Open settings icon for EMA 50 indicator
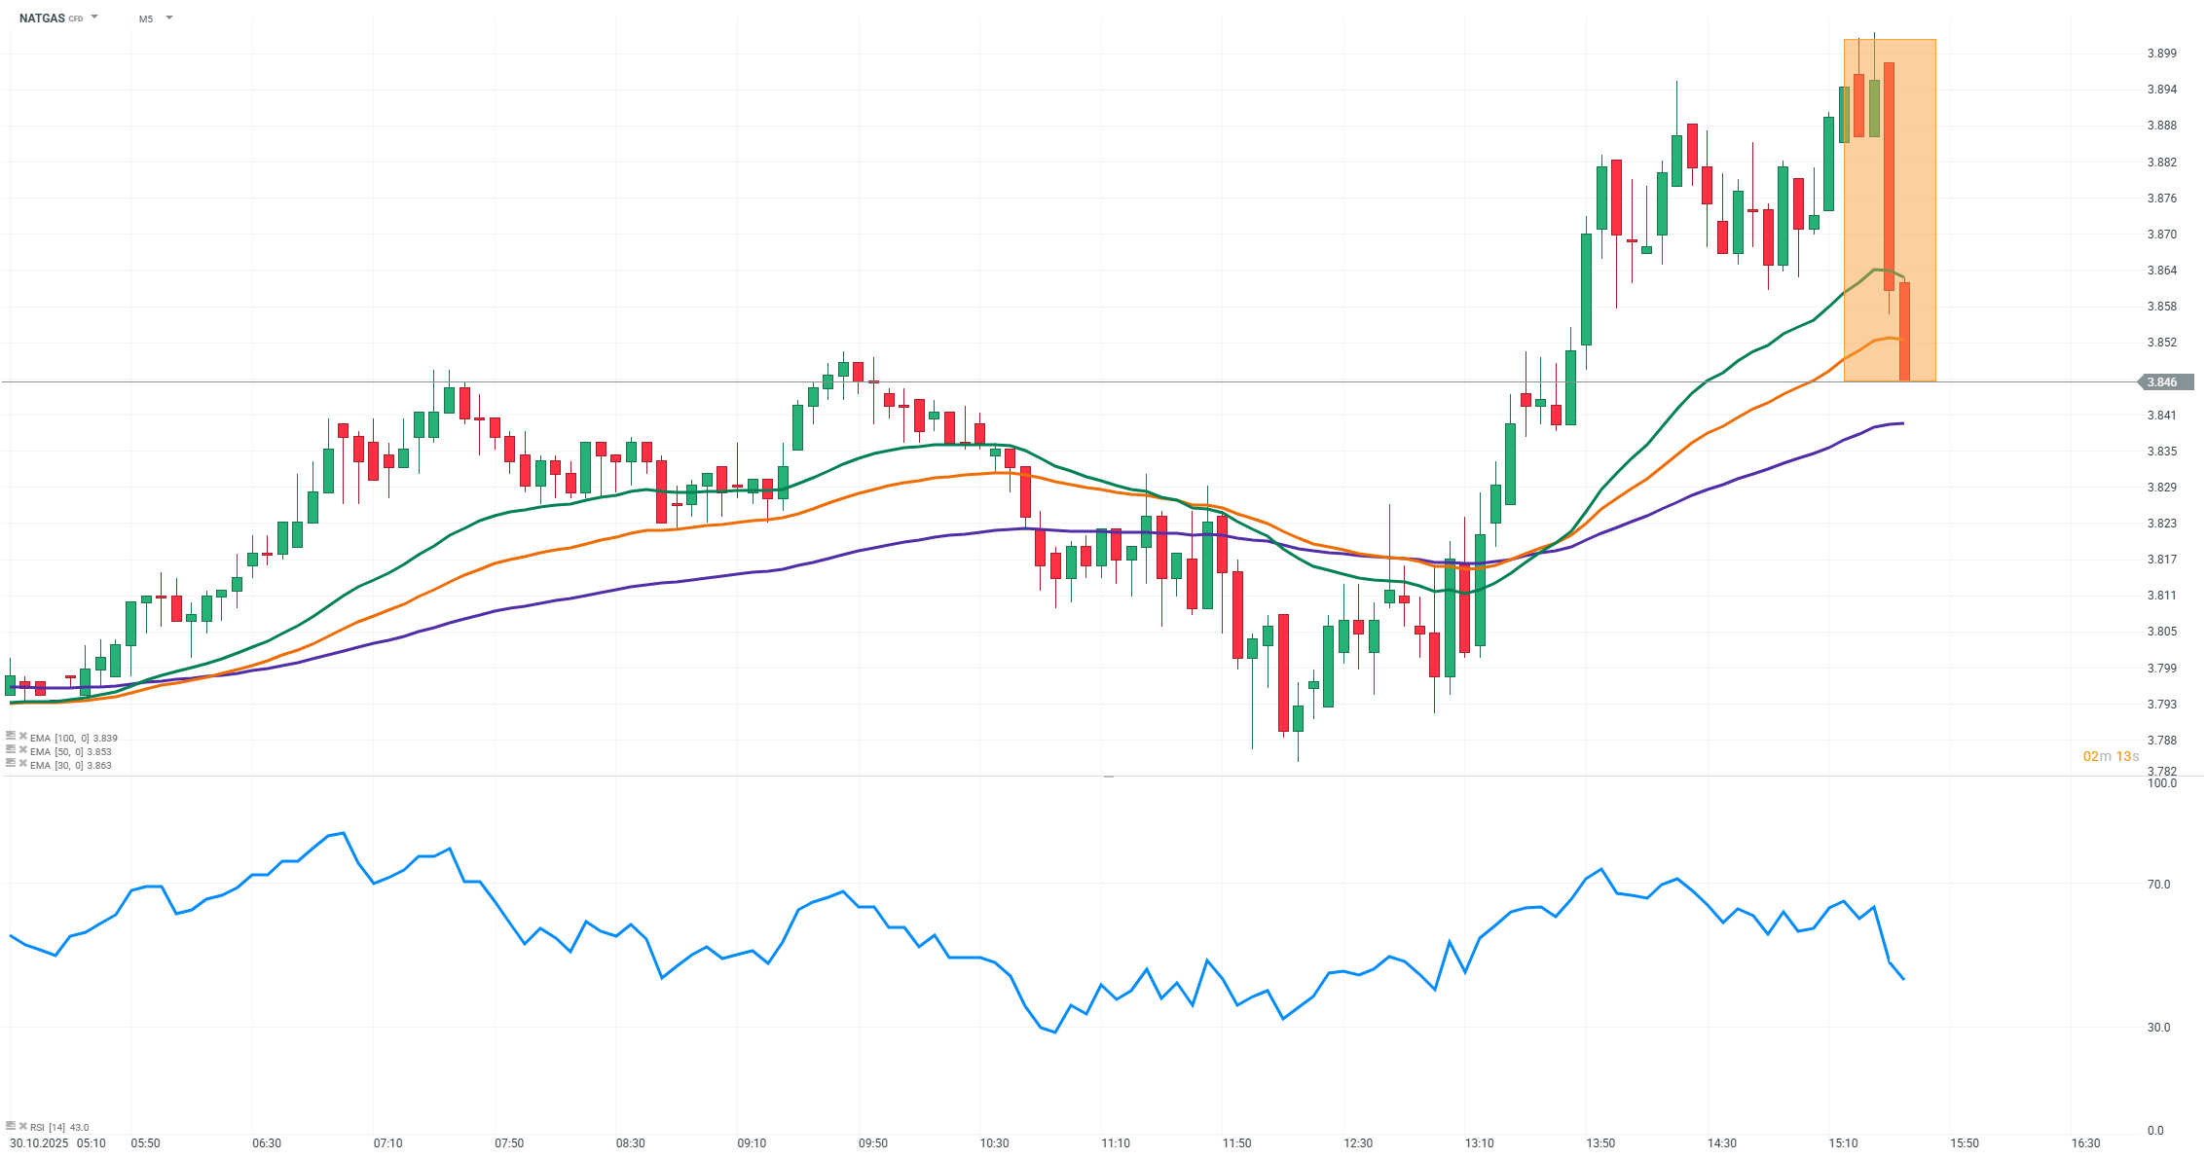 point(11,750)
